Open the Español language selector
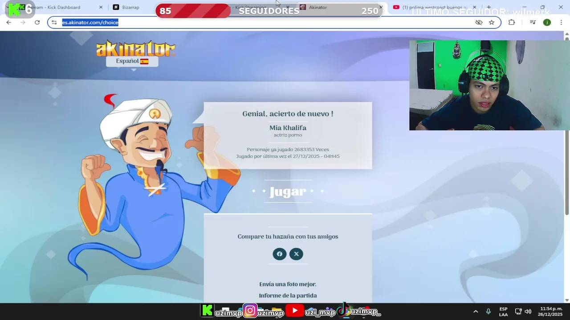570x320 pixels. pyautogui.click(x=132, y=61)
